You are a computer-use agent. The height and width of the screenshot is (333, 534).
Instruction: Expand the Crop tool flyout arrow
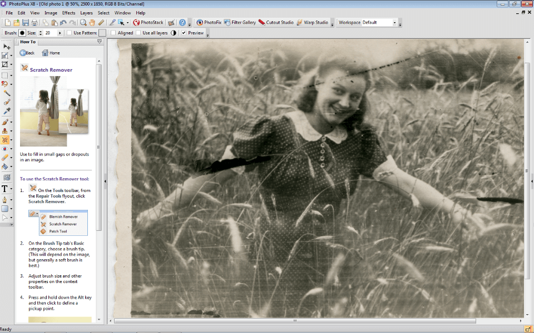coord(11,64)
